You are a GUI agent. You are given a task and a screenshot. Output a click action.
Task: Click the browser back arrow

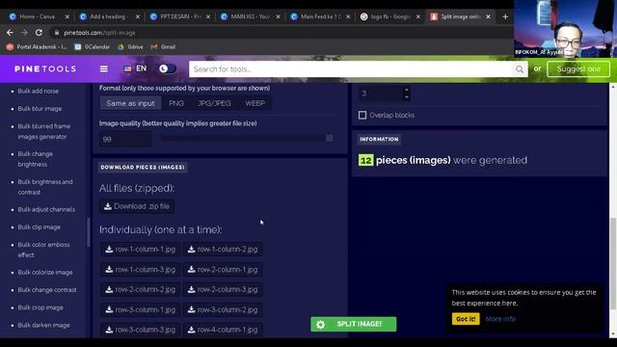click(10, 33)
